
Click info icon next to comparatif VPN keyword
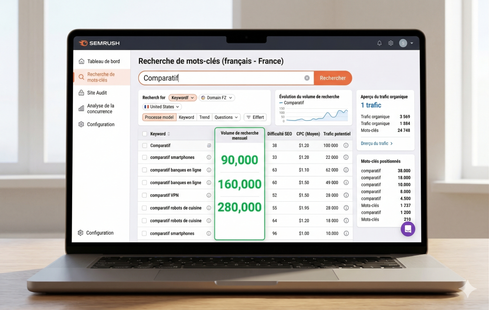209,196
